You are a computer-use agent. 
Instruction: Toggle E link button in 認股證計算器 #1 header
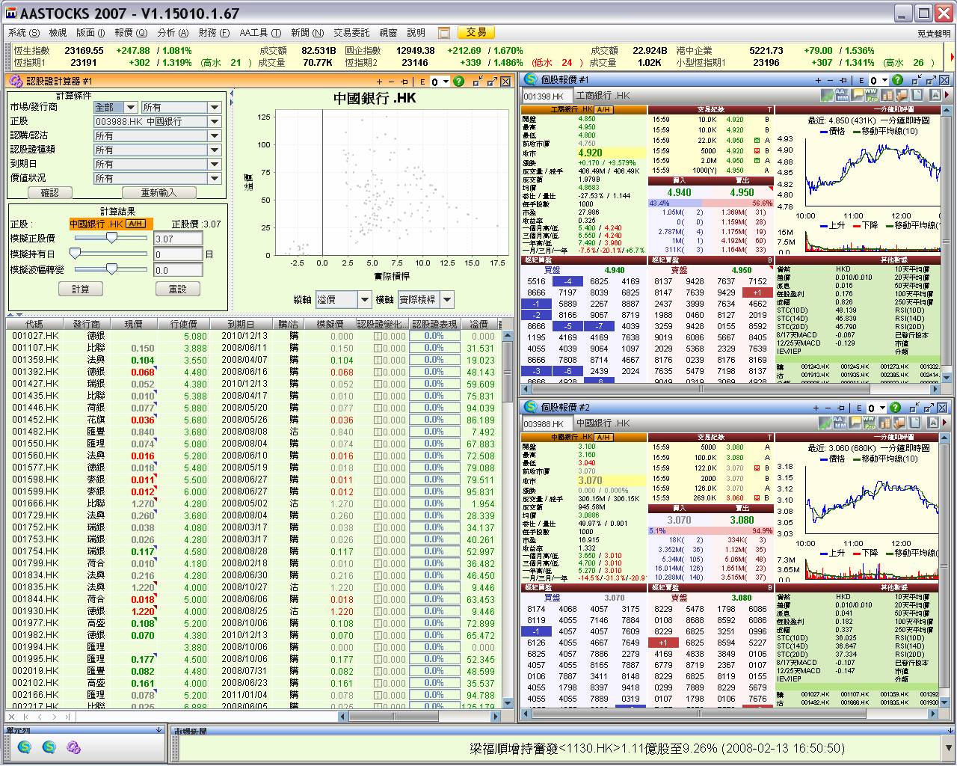click(422, 82)
